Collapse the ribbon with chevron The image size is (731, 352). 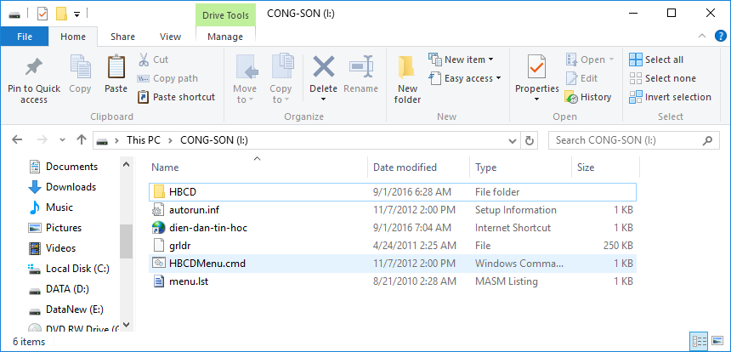(702, 37)
